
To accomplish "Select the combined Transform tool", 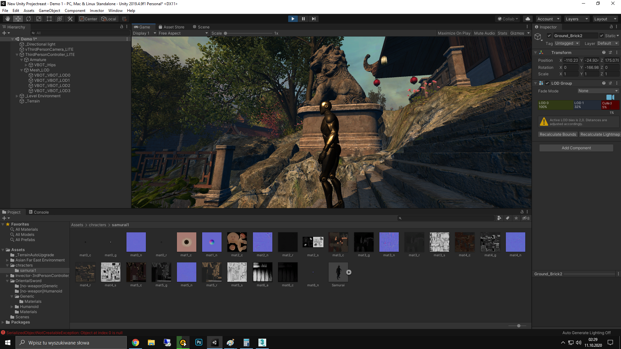I will point(60,19).
